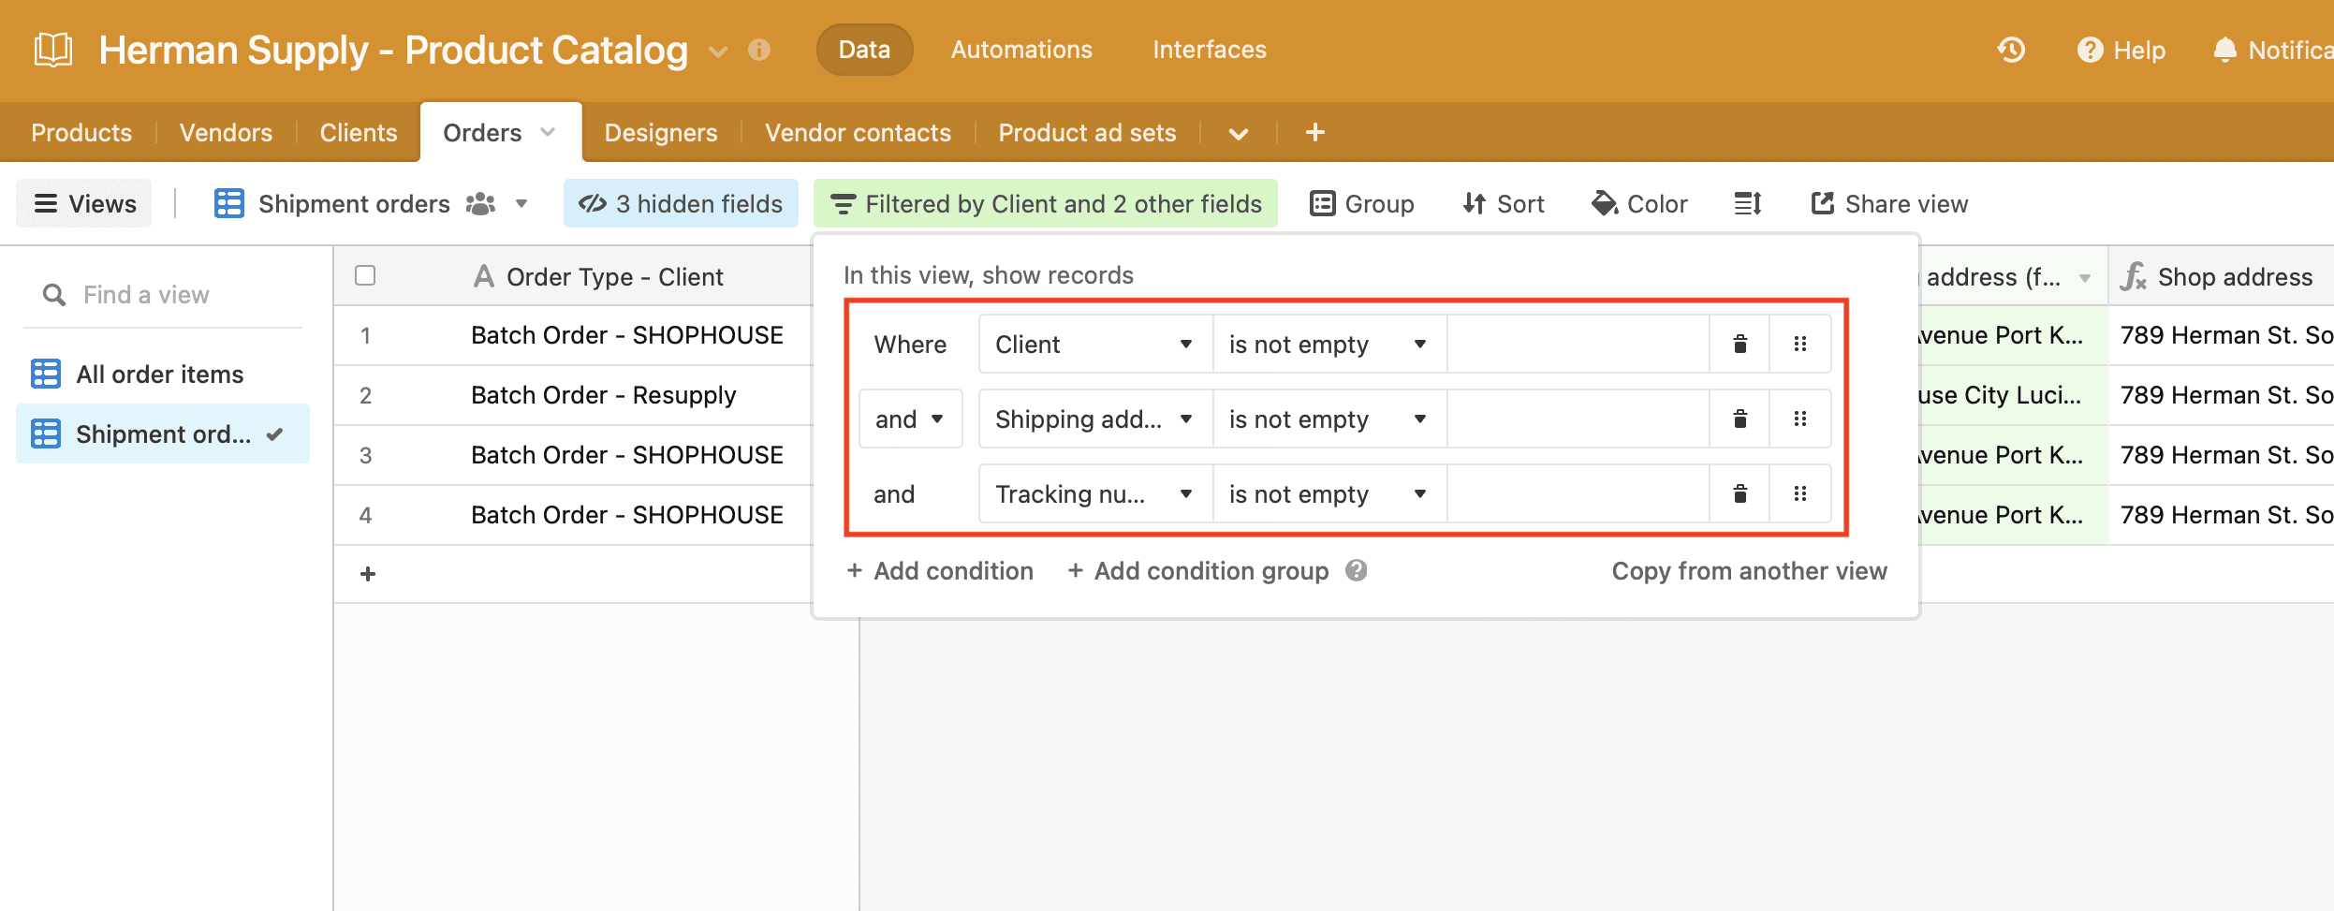This screenshot has width=2334, height=911.
Task: Open the Sort options
Action: coord(1502,203)
